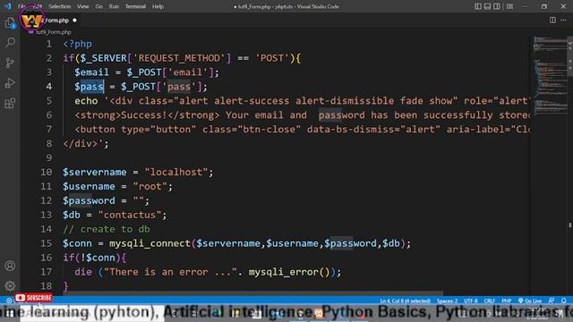
Task: Restore down the VS Code window
Action: pyautogui.click(x=544, y=6)
